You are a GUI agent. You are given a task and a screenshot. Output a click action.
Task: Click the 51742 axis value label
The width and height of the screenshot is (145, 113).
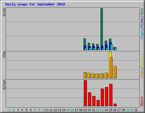point(4,12)
